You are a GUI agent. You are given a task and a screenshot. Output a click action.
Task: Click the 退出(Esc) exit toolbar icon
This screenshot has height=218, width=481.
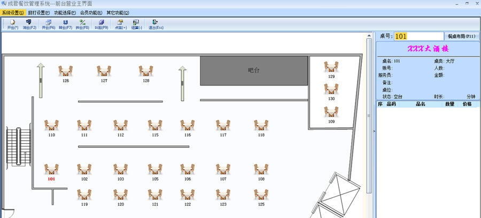[x=156, y=24]
